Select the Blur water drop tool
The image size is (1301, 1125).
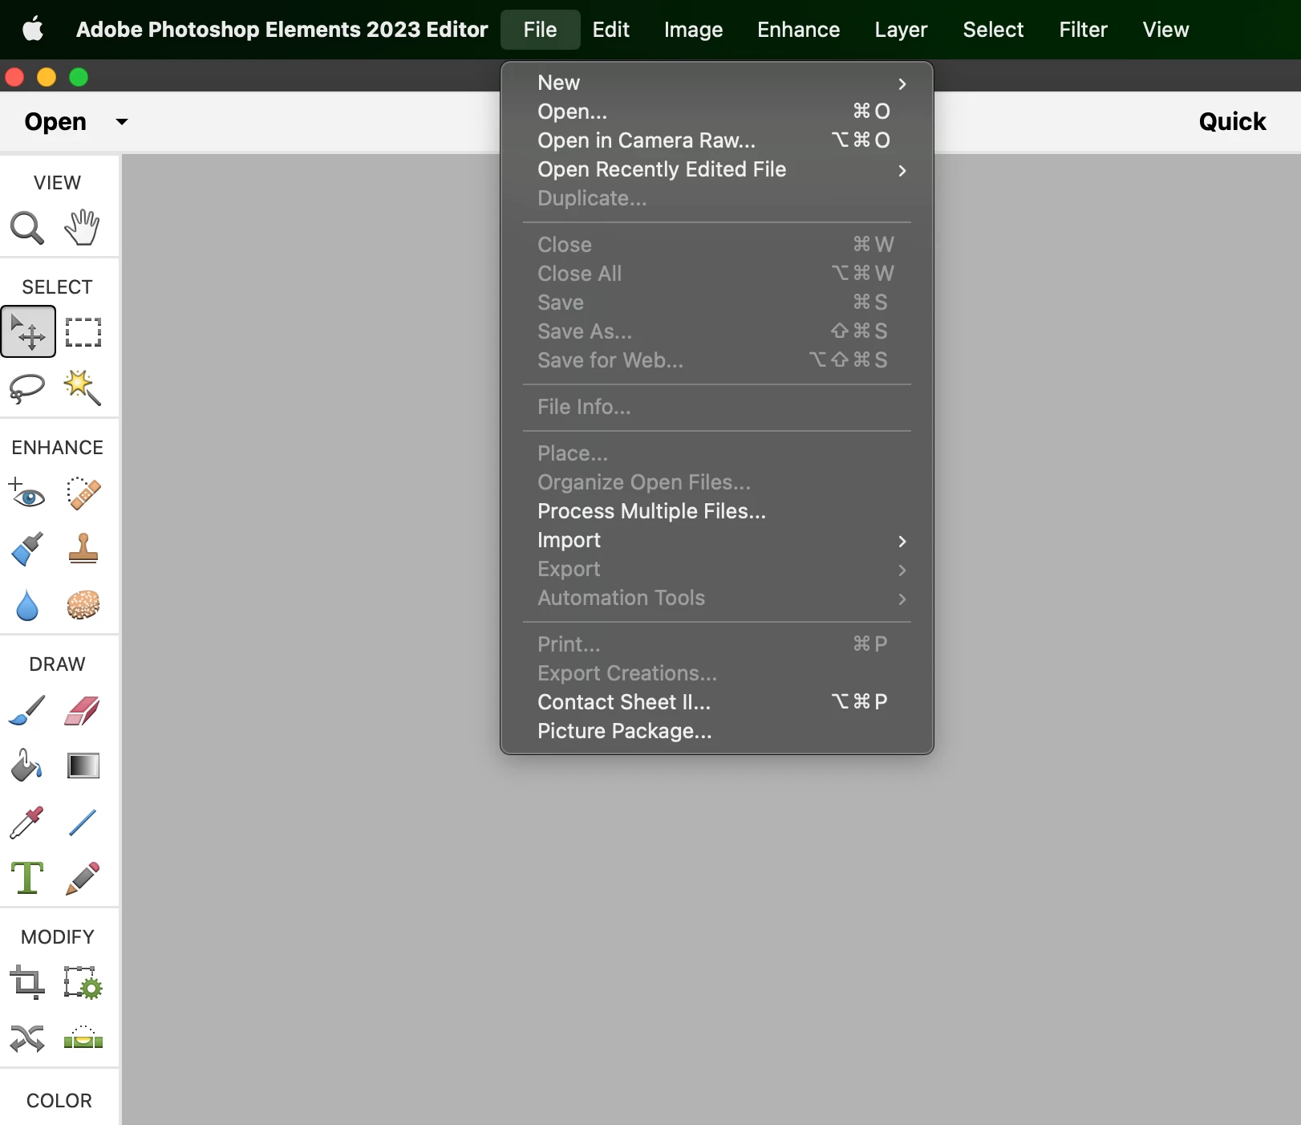coord(27,606)
